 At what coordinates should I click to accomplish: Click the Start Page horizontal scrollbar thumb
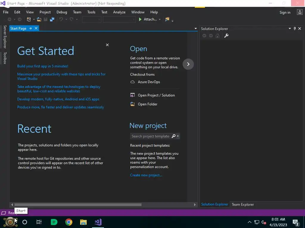pyautogui.click(x=78, y=205)
